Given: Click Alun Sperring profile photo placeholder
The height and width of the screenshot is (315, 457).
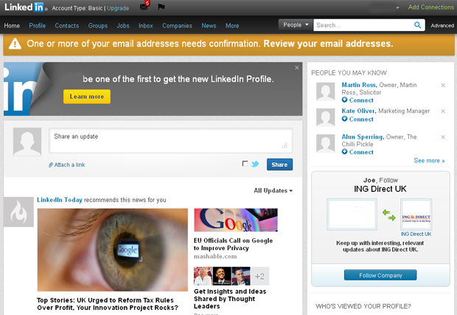Looking at the screenshot, I should [x=326, y=144].
